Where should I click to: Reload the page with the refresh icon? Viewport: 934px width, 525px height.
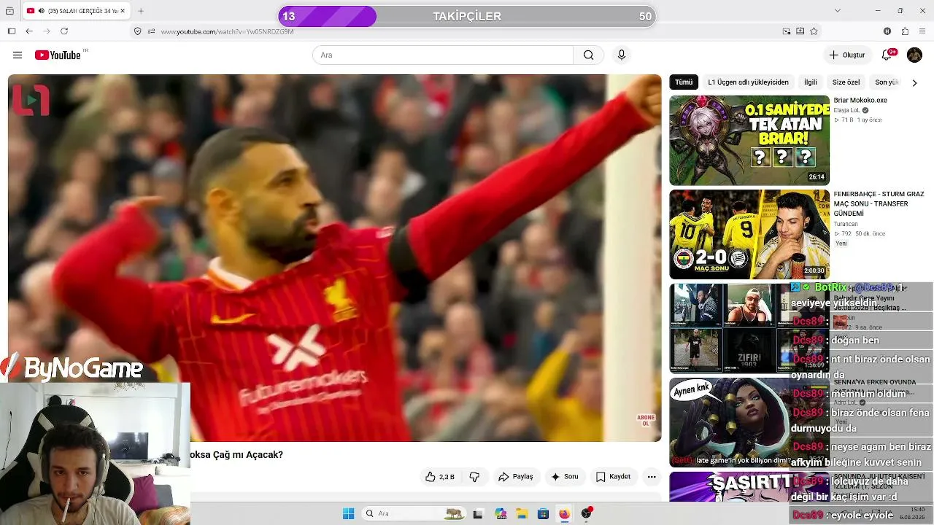click(64, 31)
